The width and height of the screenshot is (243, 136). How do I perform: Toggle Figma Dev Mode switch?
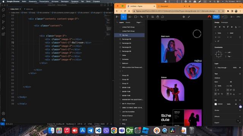224,17
